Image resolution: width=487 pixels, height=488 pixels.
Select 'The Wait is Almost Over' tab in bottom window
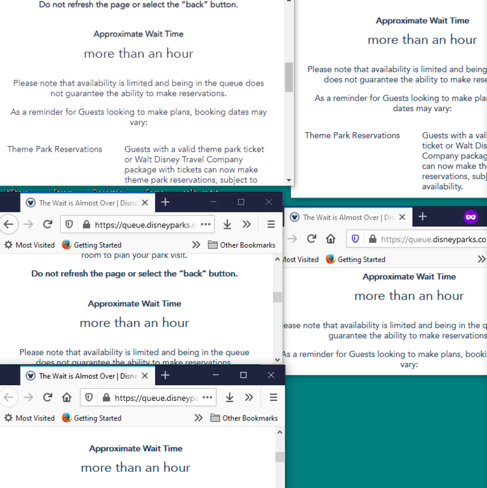pyautogui.click(x=87, y=376)
